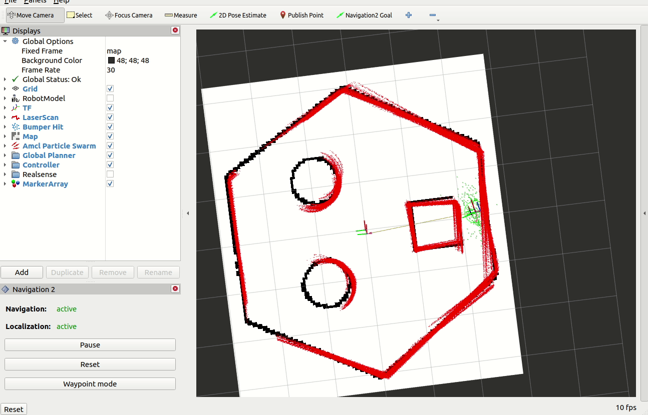The width and height of the screenshot is (648, 415).
Task: Expand the Global Planner folder
Action: pos(5,155)
